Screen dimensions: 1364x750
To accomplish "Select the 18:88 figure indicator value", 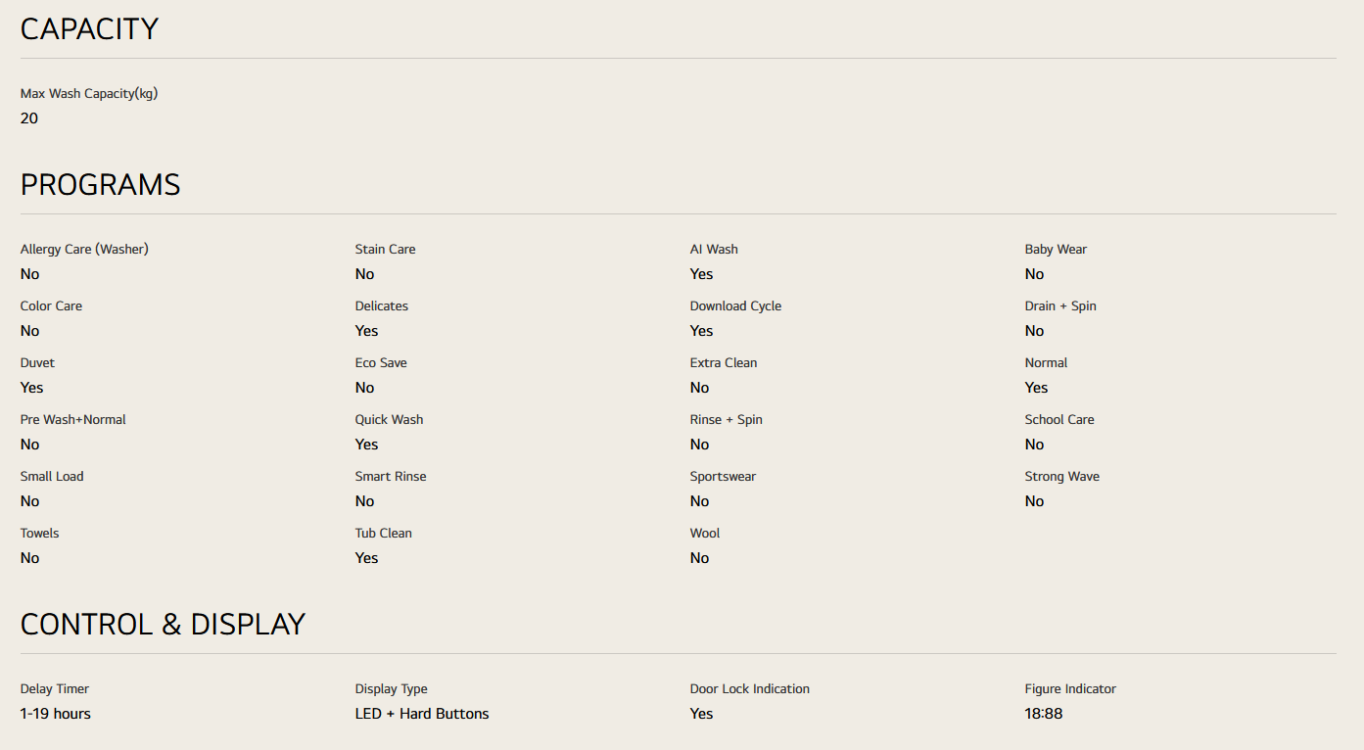I will pos(1044,714).
